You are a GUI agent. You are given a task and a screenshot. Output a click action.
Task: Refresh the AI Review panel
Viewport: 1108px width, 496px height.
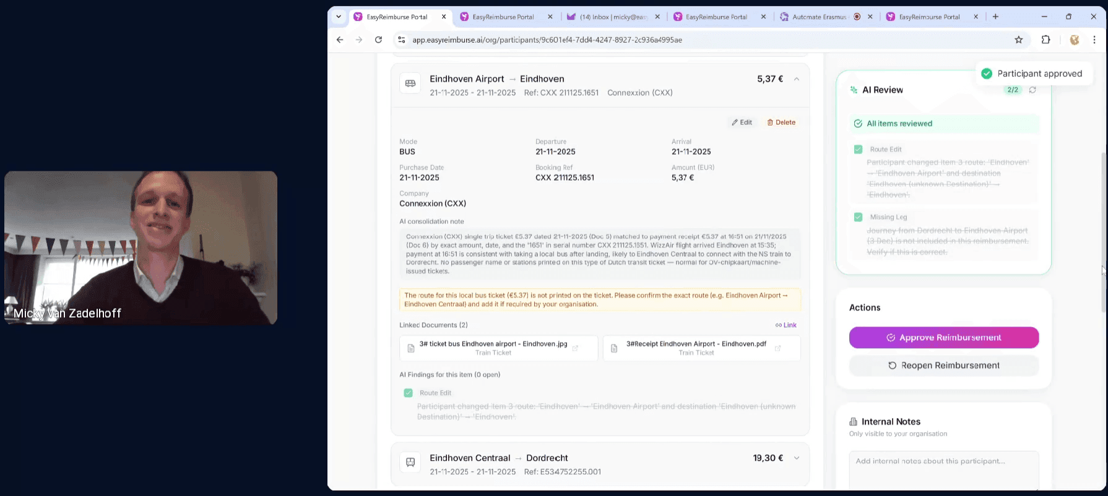[x=1032, y=90]
